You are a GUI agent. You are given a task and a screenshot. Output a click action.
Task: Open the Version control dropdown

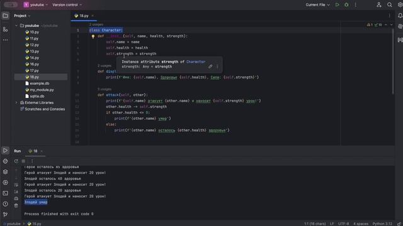[67, 4]
